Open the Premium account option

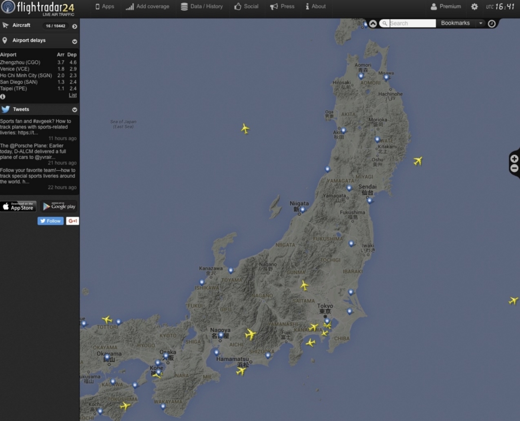[446, 6]
